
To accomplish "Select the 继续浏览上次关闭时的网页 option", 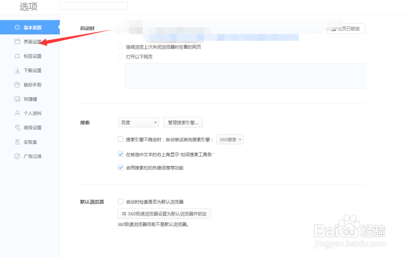I will pos(121,46).
